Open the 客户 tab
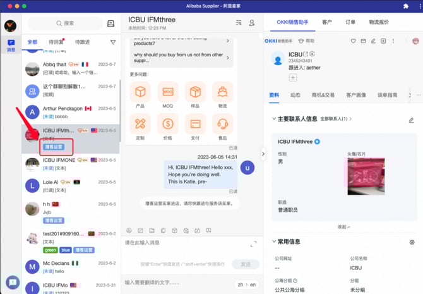Viewport: 423px width, 294px height. (326, 22)
